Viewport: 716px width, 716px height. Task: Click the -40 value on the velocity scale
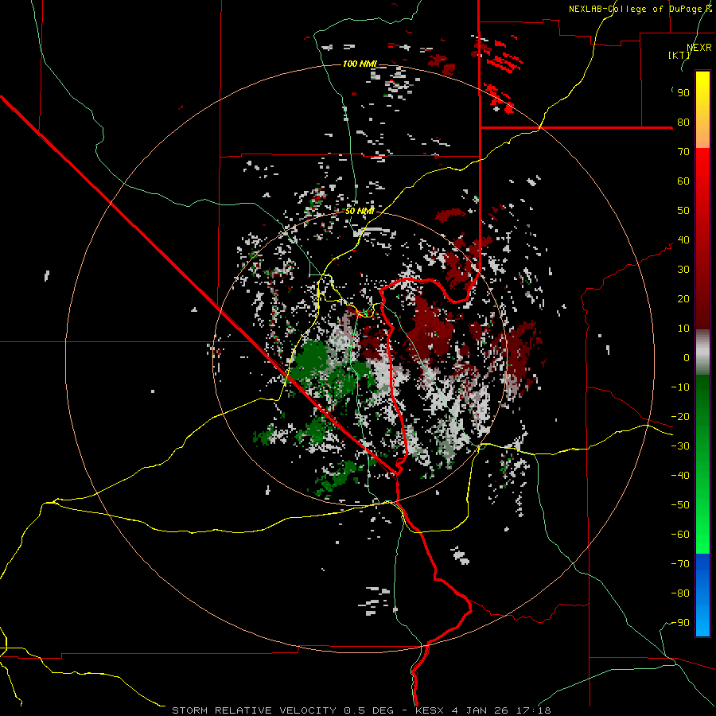pyautogui.click(x=680, y=476)
